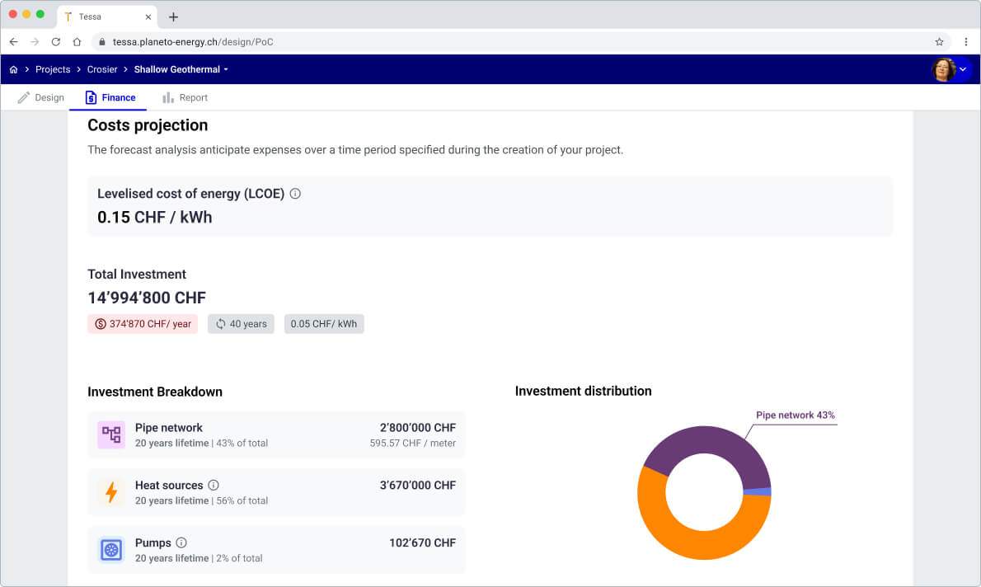Click the browser address bar

(495, 42)
